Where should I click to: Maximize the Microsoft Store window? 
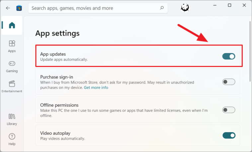pos(229,5)
